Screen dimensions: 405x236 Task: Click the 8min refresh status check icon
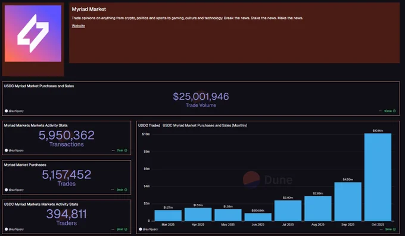coord(126,229)
